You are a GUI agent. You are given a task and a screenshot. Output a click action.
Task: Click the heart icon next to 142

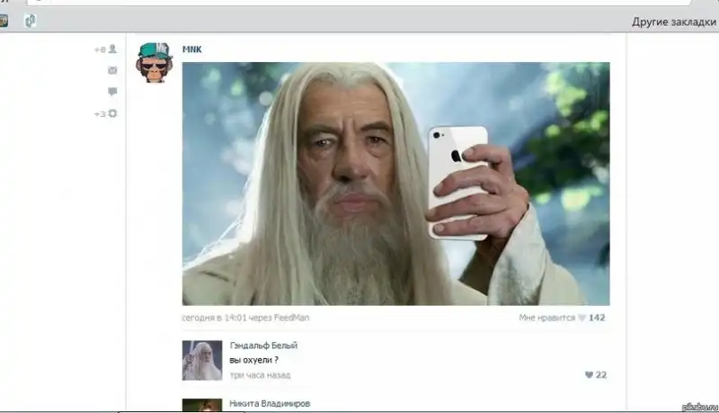pyautogui.click(x=581, y=318)
